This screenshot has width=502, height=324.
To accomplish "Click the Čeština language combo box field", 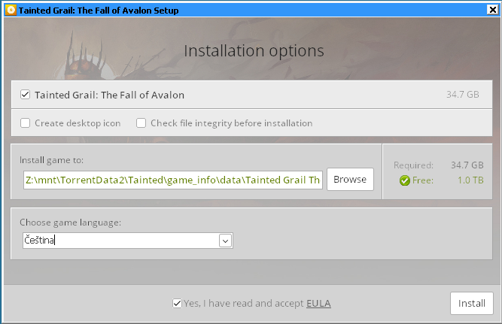I will (x=120, y=241).
